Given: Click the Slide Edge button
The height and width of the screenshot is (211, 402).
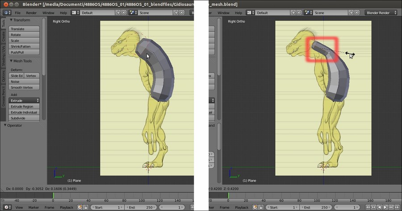Looking at the screenshot, I should click(17, 76).
